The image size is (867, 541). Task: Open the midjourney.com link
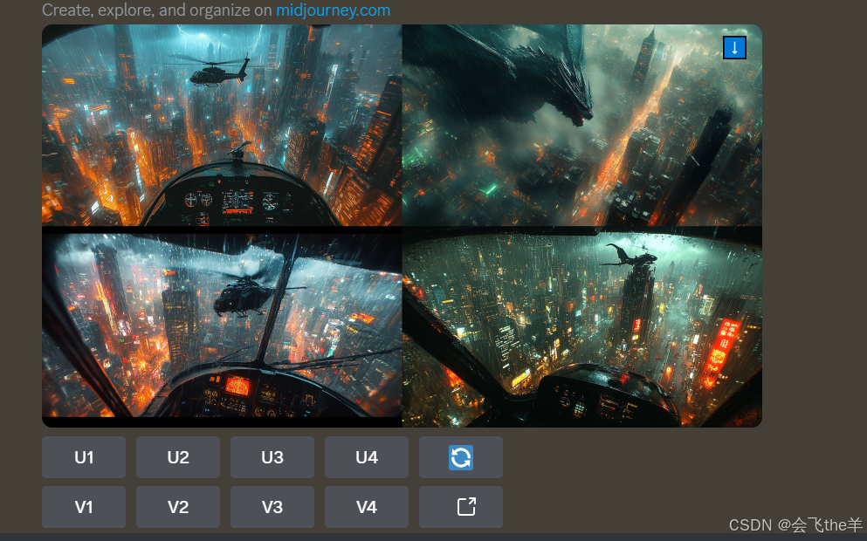[333, 10]
